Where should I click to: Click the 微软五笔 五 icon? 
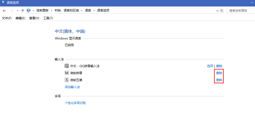click(67, 80)
